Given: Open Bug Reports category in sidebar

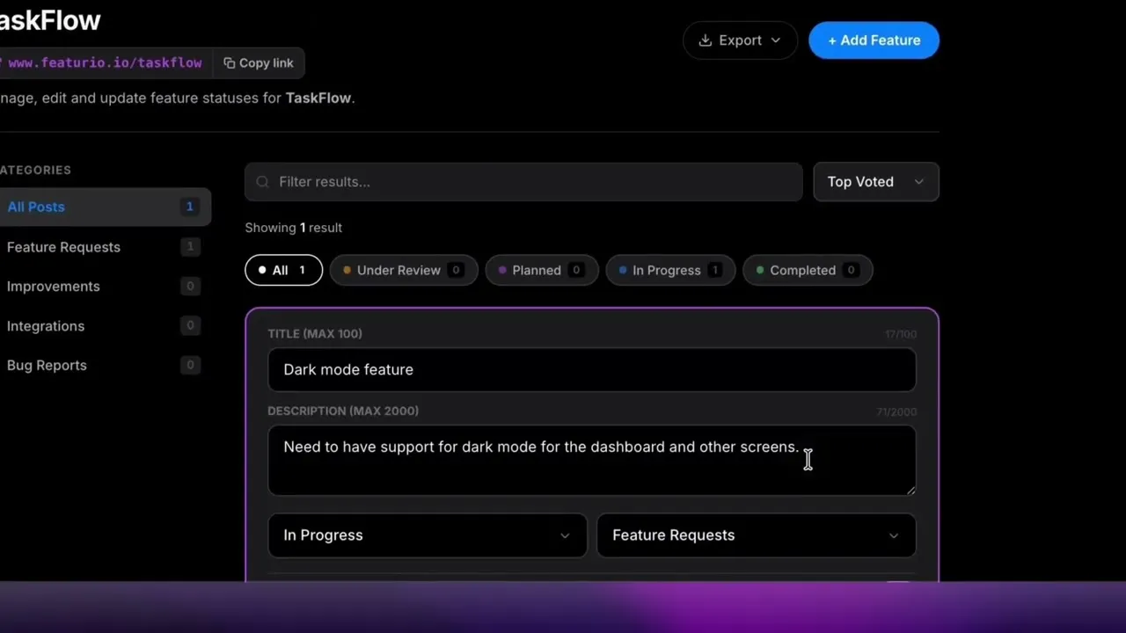Looking at the screenshot, I should coord(105,366).
